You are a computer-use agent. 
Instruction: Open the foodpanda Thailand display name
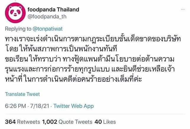pyautogui.click(x=53, y=9)
